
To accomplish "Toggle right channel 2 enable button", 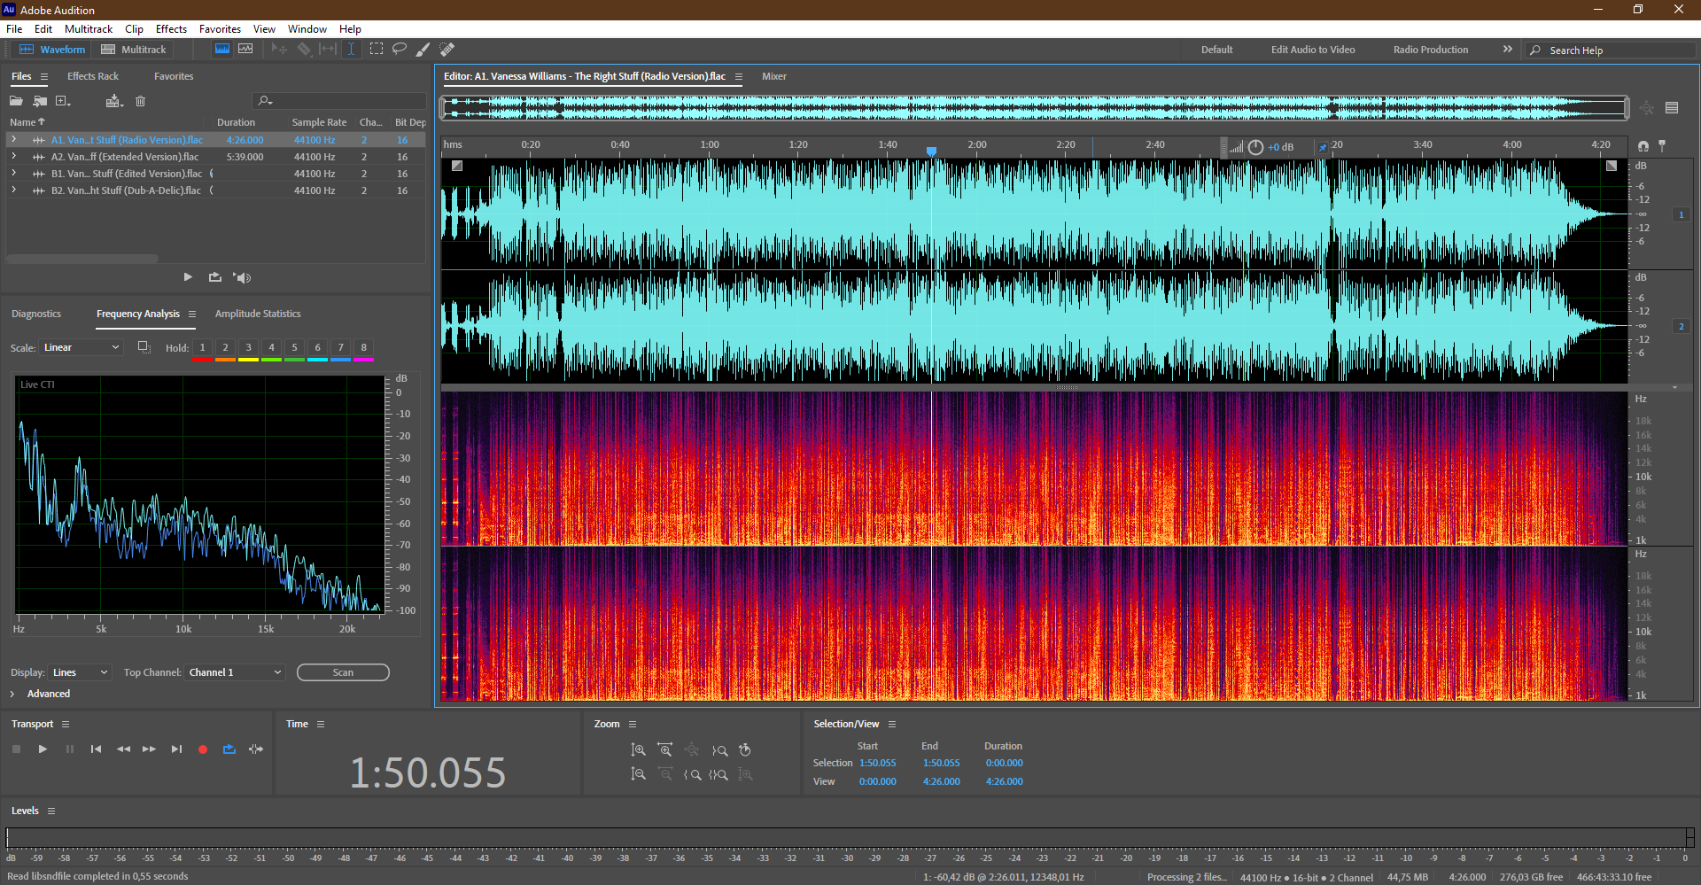I will pyautogui.click(x=1681, y=326).
